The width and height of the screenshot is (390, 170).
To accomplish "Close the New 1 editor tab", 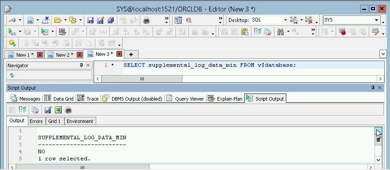I will pos(40,54).
